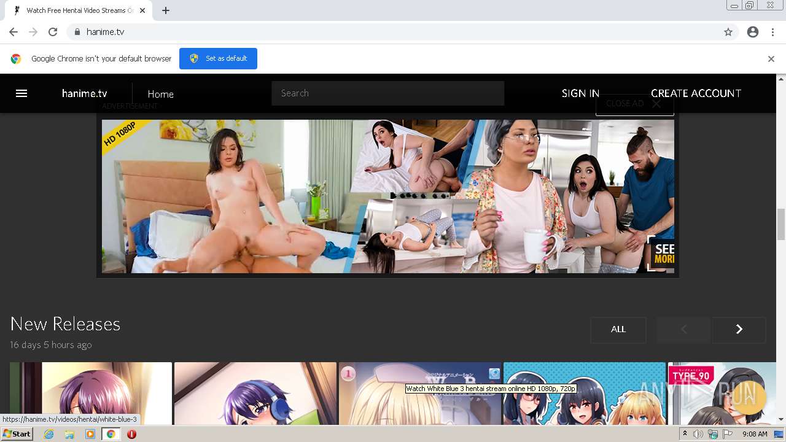Screen dimensions: 786x442
Task: Click the previous chevron in New Releases
Action: click(683, 330)
